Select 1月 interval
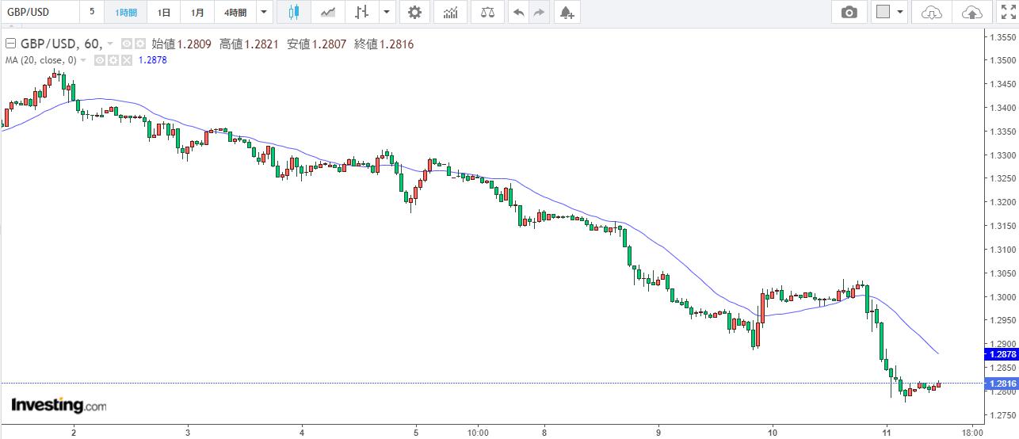 point(198,13)
